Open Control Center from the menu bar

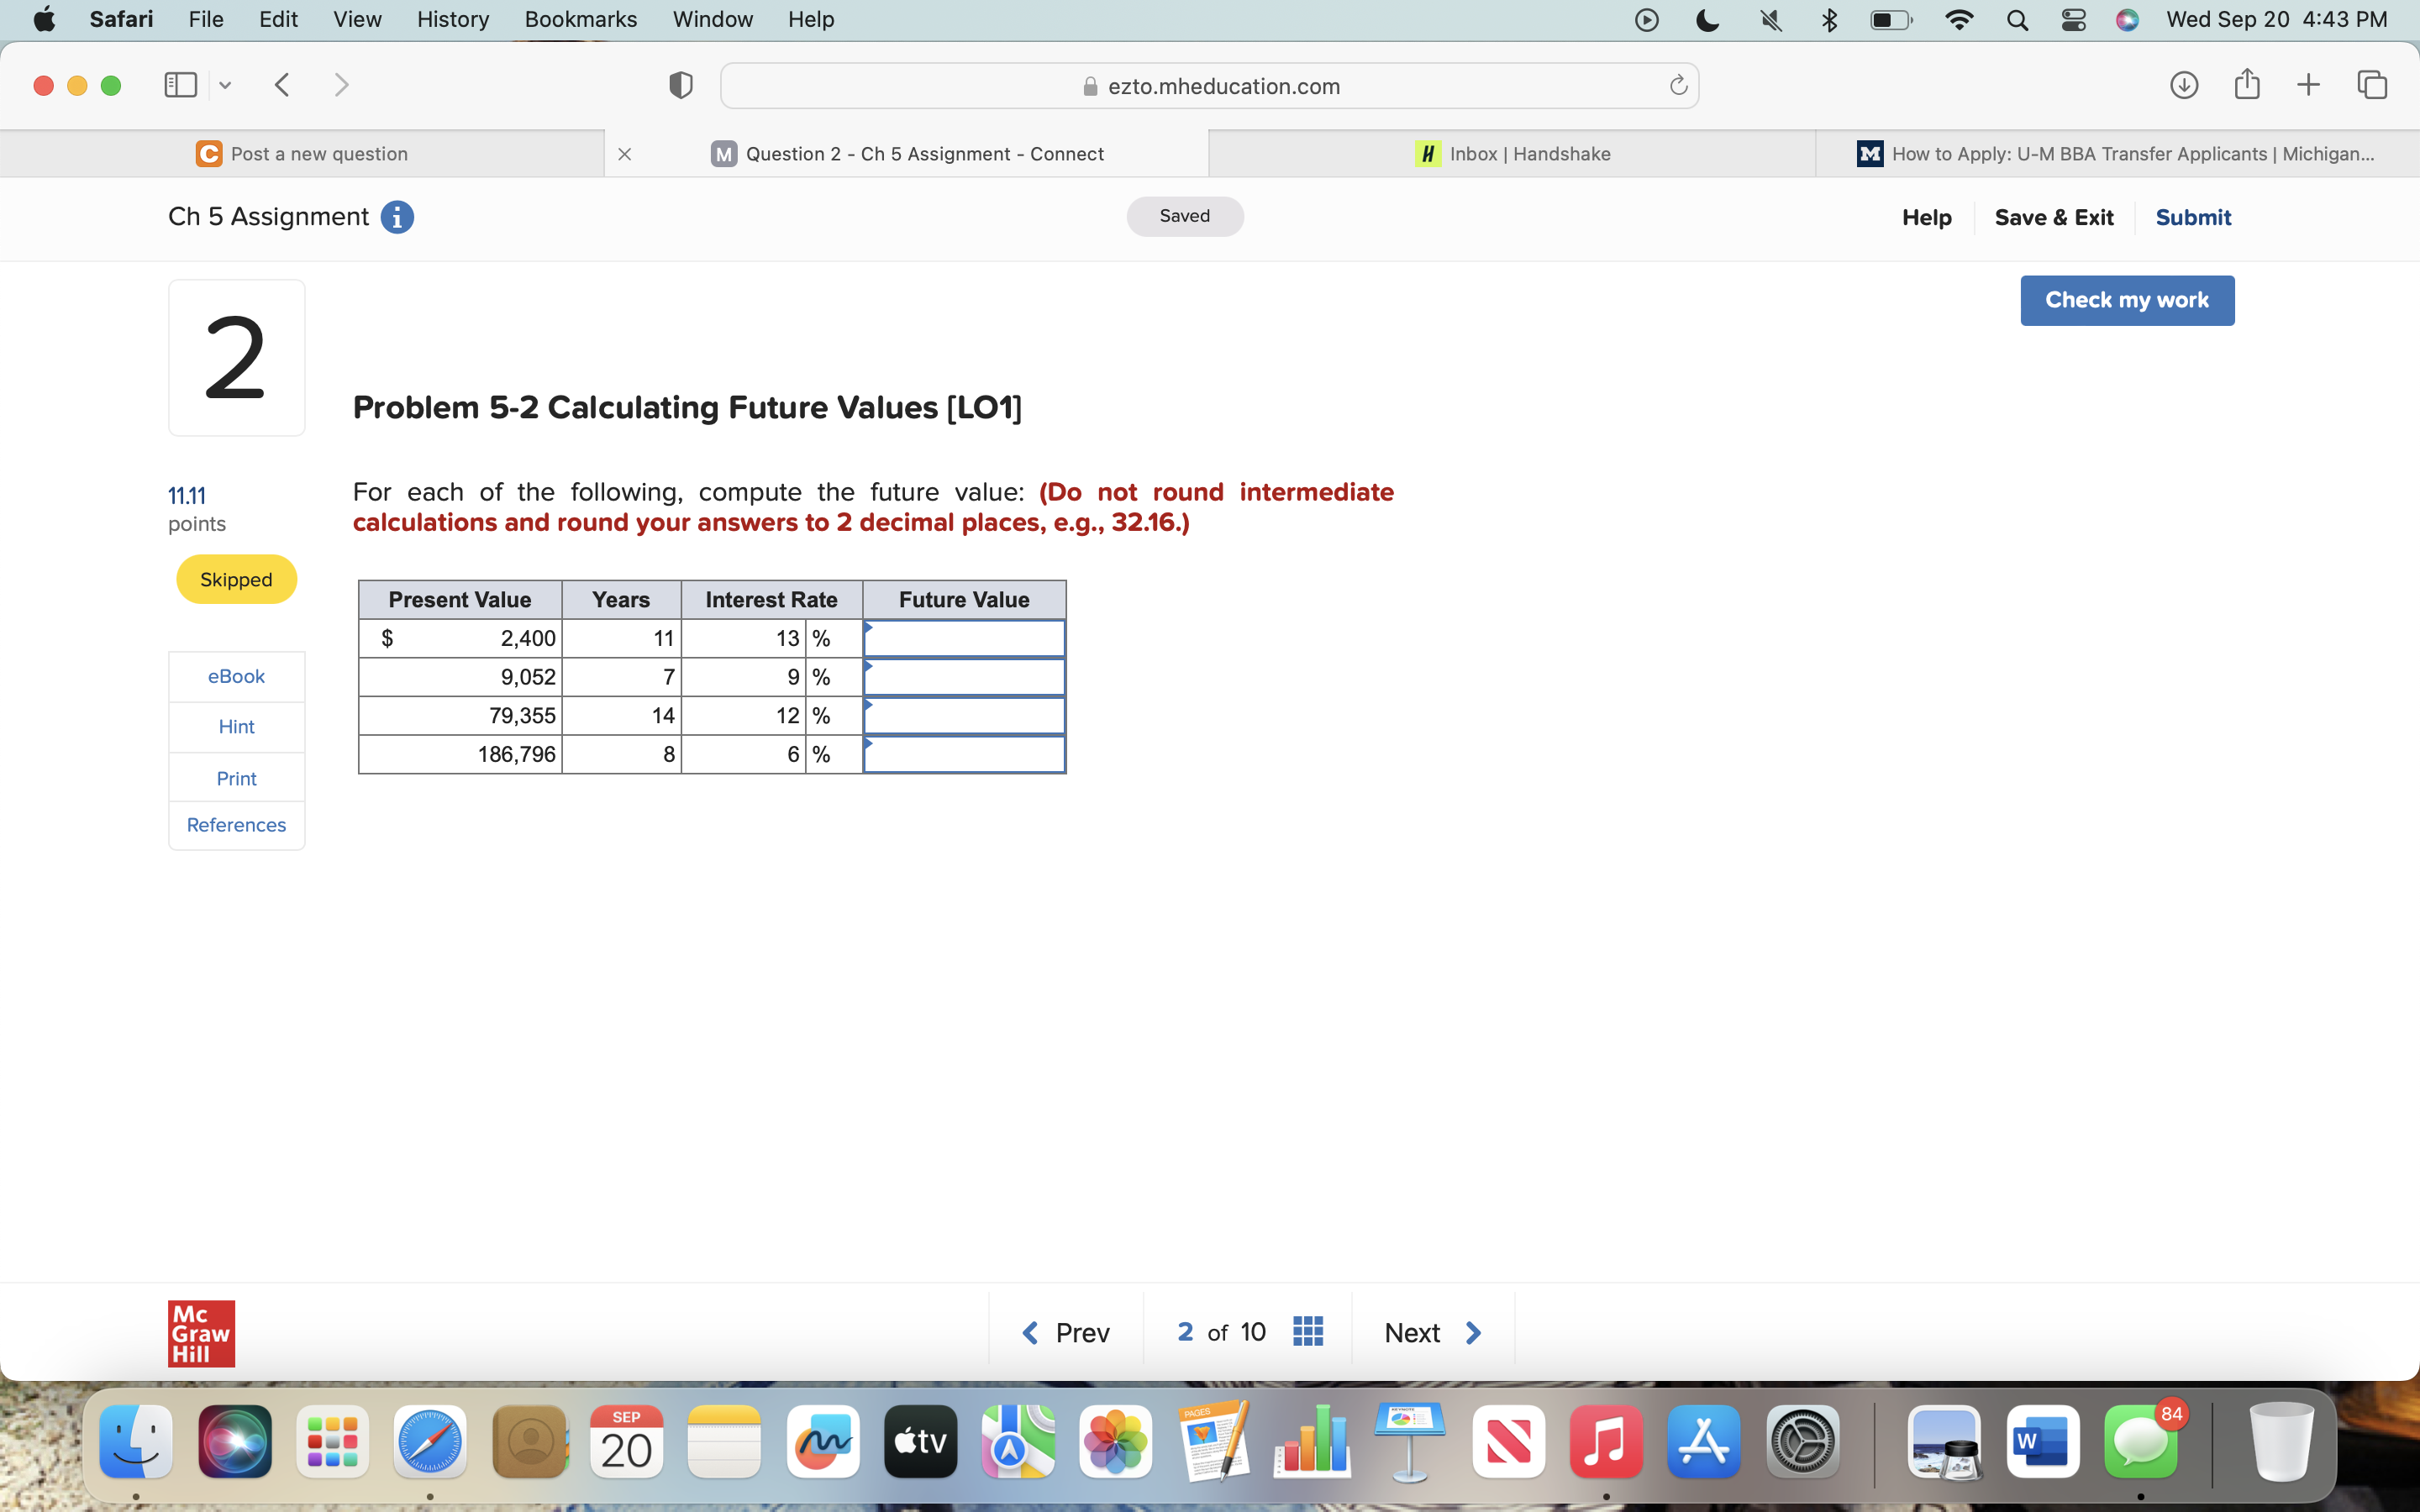tap(2073, 19)
